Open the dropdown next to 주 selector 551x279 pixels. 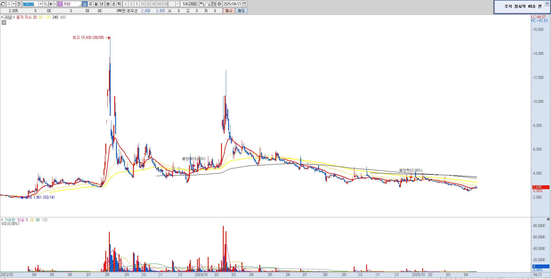14,4
